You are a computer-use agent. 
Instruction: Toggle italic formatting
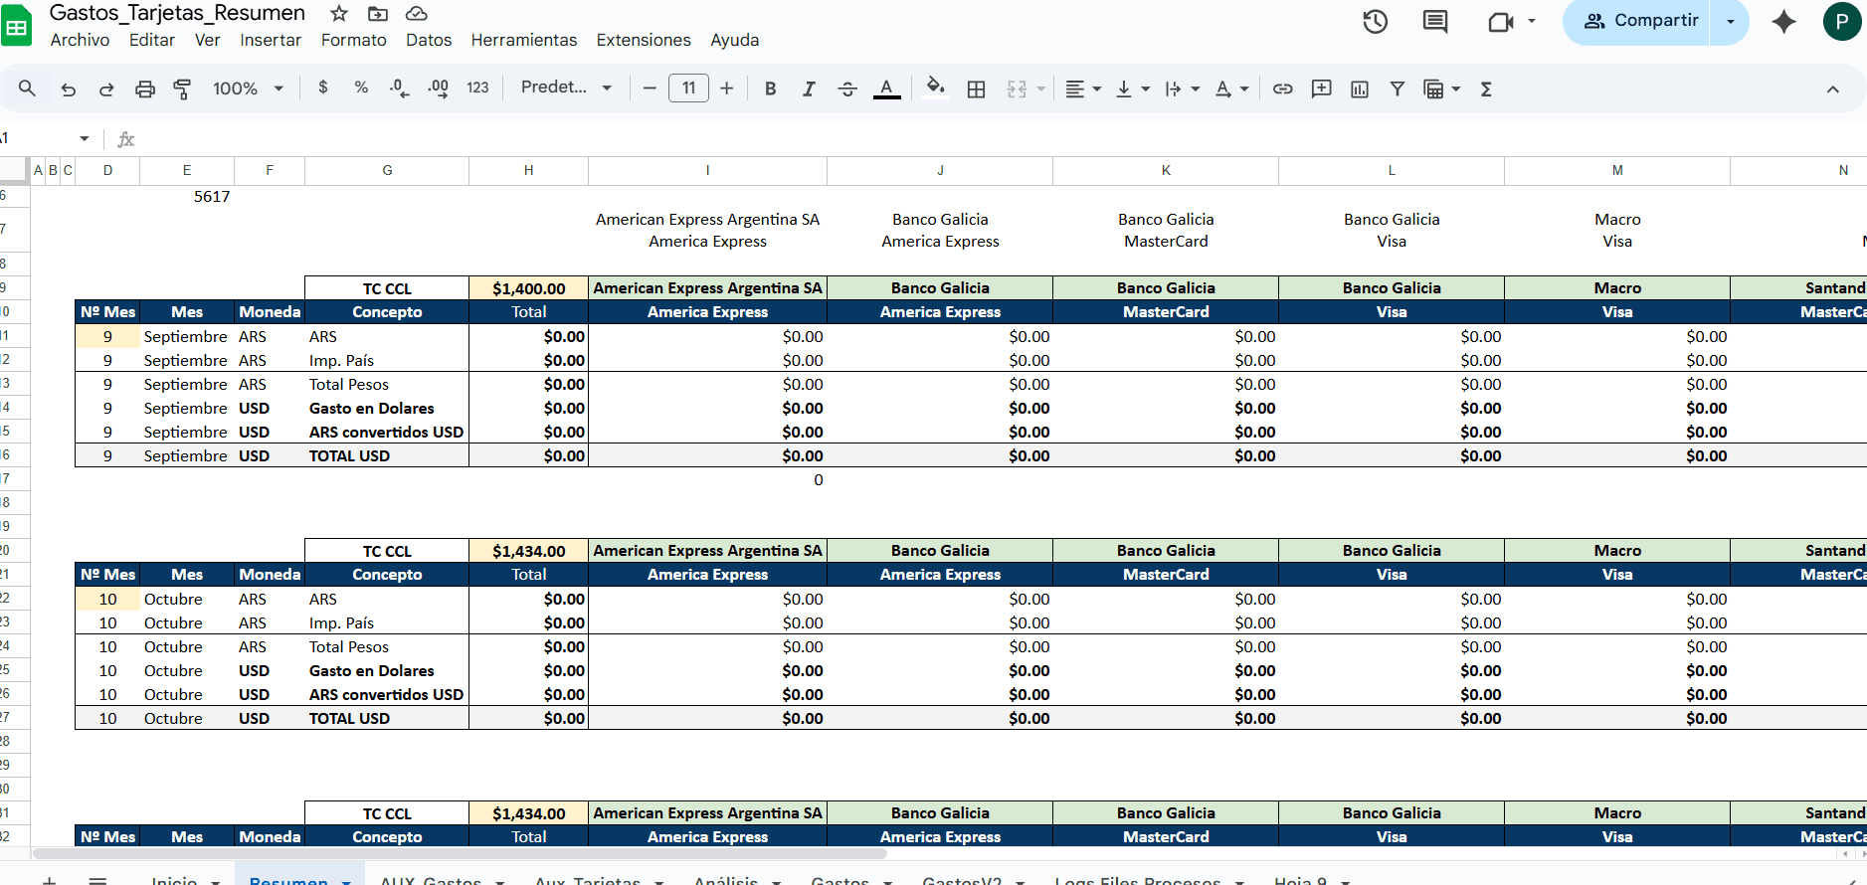(x=809, y=89)
